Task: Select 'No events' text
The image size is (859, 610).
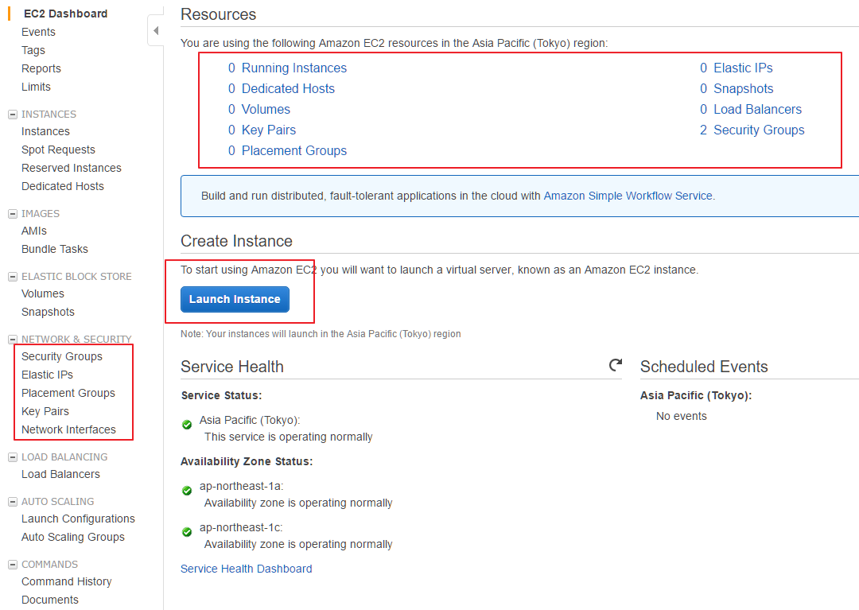Action: tap(682, 416)
